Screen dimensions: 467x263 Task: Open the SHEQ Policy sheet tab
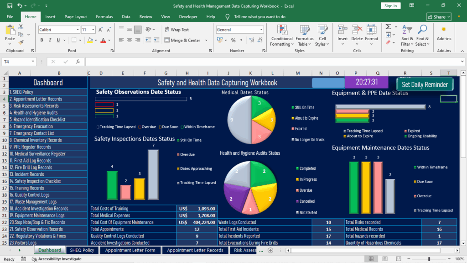tap(82, 250)
